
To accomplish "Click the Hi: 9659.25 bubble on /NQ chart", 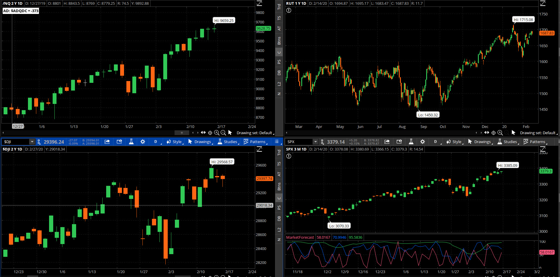I will (x=224, y=20).
